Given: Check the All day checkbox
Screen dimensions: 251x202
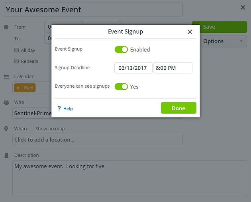Looking at the screenshot, I should [x=16, y=50].
